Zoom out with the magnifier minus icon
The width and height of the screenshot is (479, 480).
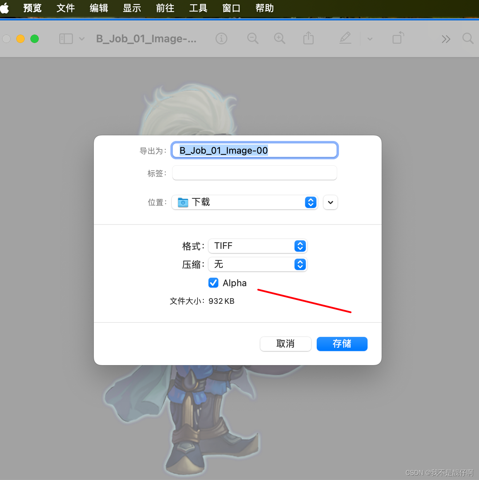[x=253, y=38]
